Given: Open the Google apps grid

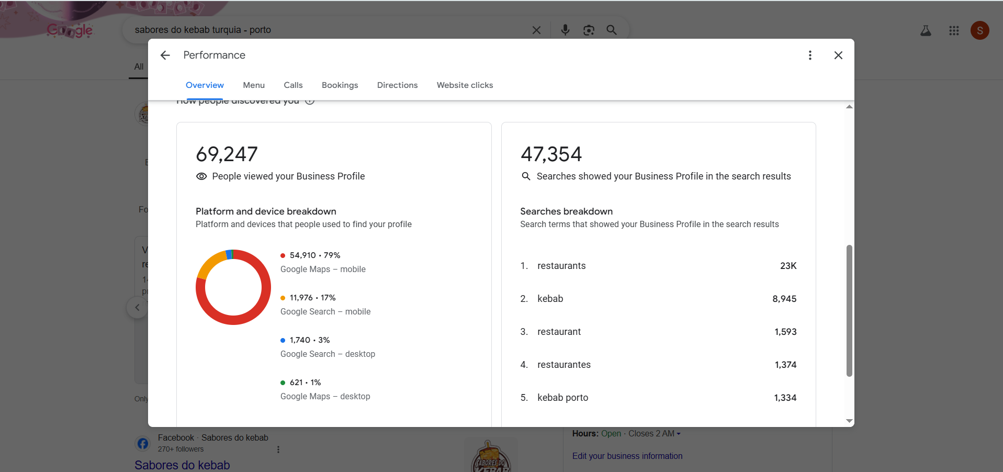Looking at the screenshot, I should coord(954,31).
